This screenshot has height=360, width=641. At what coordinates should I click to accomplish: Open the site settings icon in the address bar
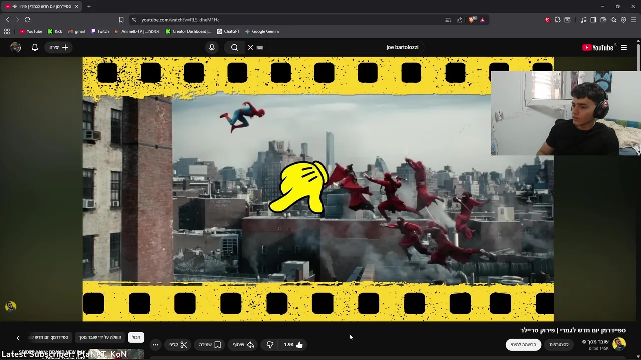(x=134, y=20)
